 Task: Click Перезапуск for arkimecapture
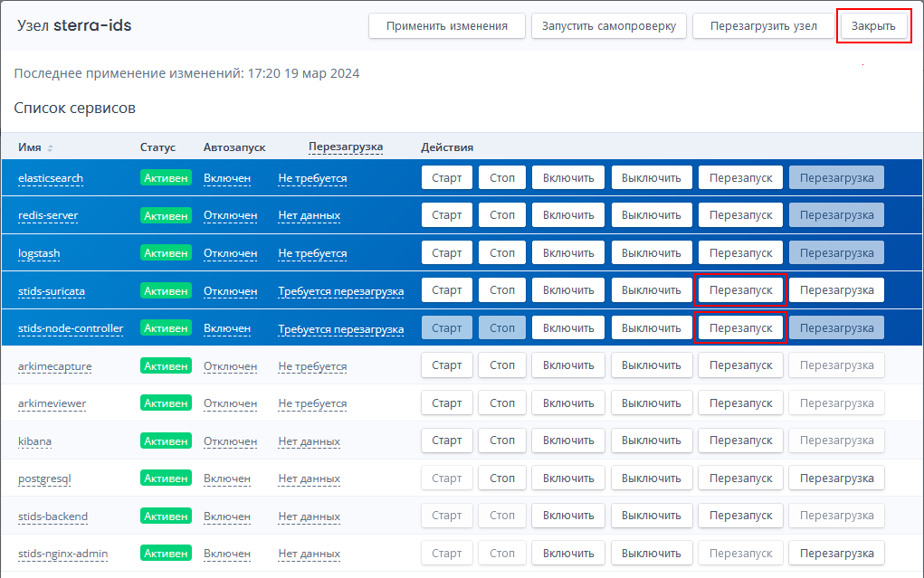click(x=740, y=365)
